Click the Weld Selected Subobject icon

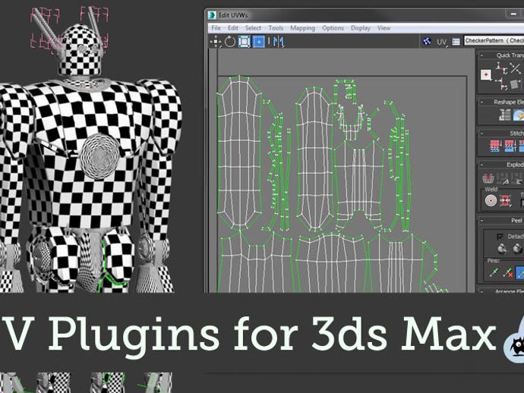505,201
